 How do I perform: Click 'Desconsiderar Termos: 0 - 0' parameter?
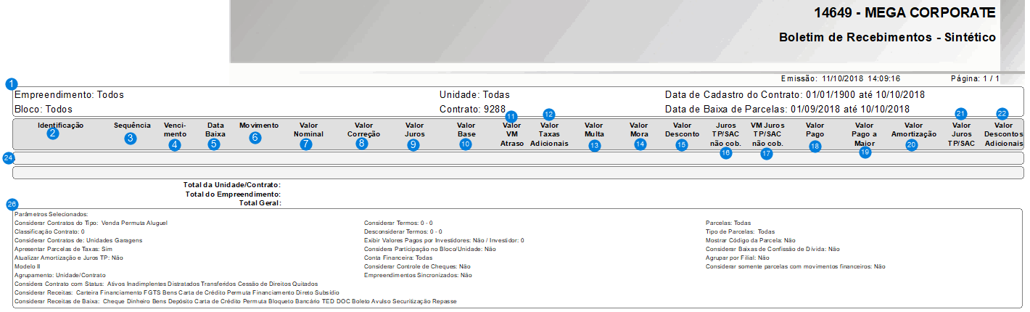(403, 231)
